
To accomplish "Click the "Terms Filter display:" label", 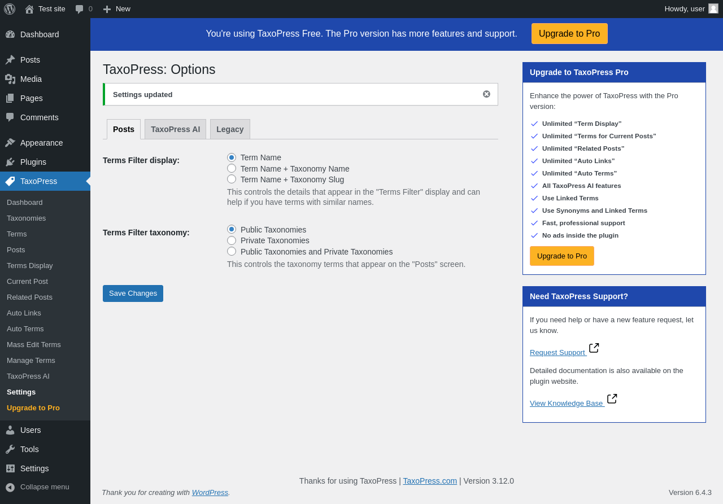I will coord(141,160).
